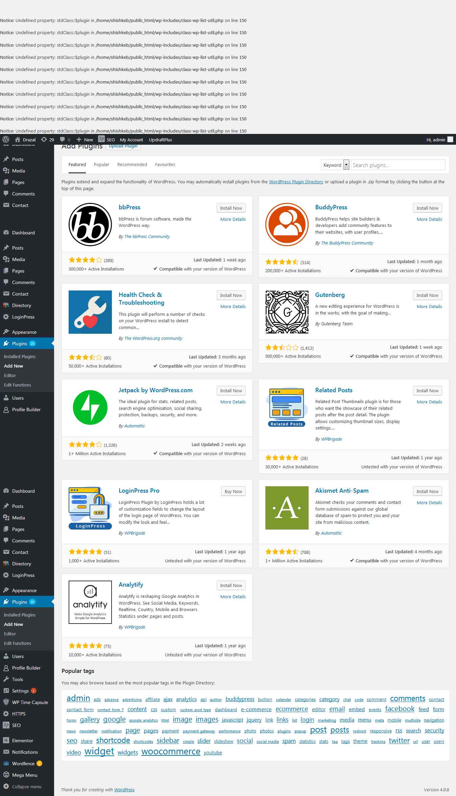Switch to the Featured tab
The height and width of the screenshot is (796, 456).
click(77, 165)
